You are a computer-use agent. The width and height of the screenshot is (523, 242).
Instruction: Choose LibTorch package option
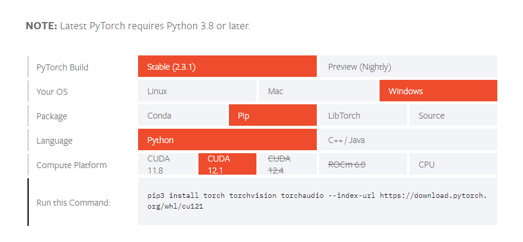pyautogui.click(x=363, y=116)
